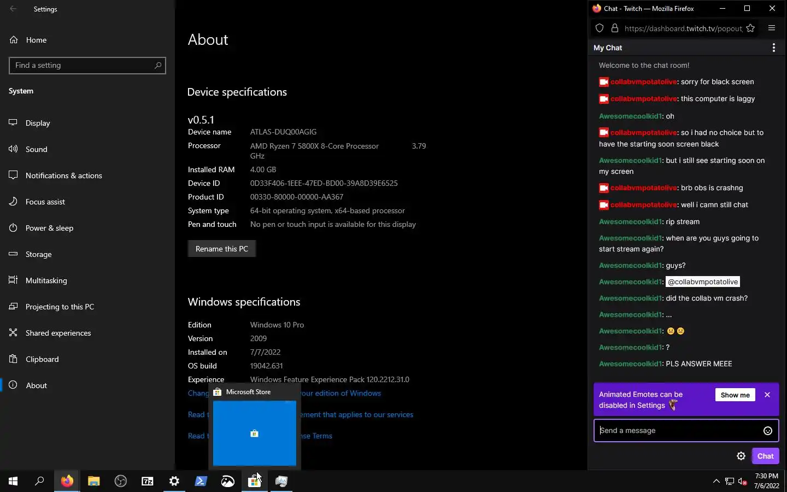
Task: Click Rename this PC button
Action: pos(222,249)
